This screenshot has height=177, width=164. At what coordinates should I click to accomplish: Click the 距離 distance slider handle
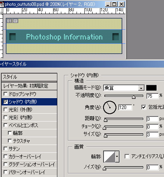[105, 120]
